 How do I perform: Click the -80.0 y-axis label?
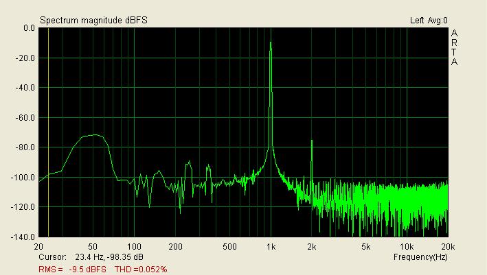click(x=25, y=147)
